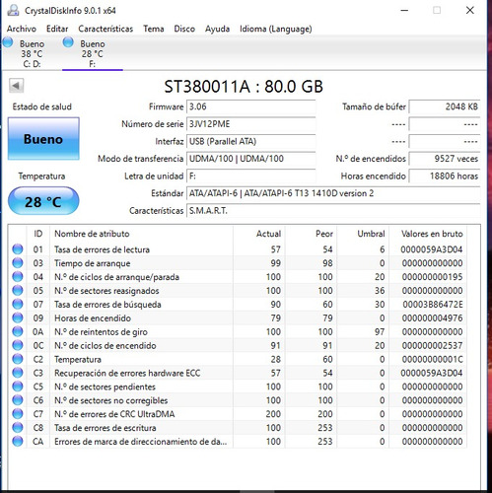Click the Peor column header
This screenshot has height=493, width=492.
pos(311,234)
